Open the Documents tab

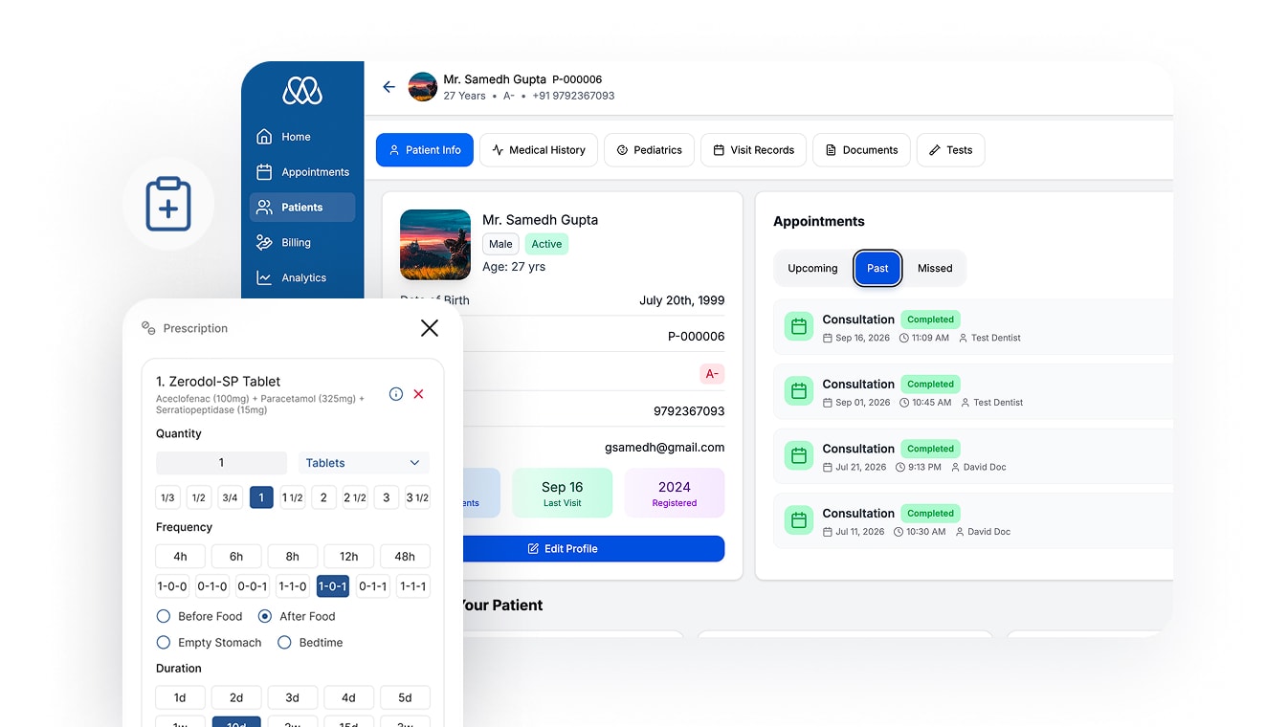pos(861,150)
